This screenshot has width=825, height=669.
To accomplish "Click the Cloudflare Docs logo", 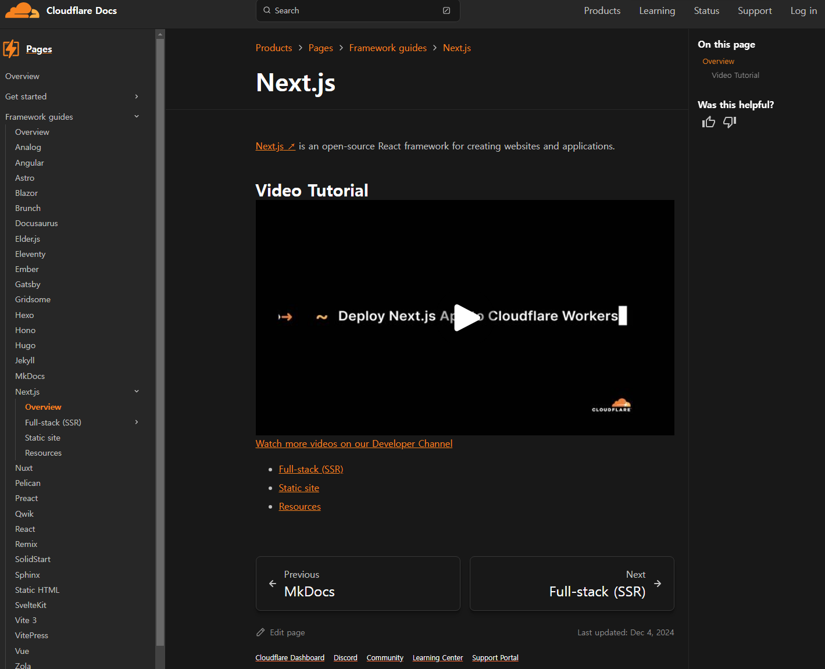I will pos(60,10).
